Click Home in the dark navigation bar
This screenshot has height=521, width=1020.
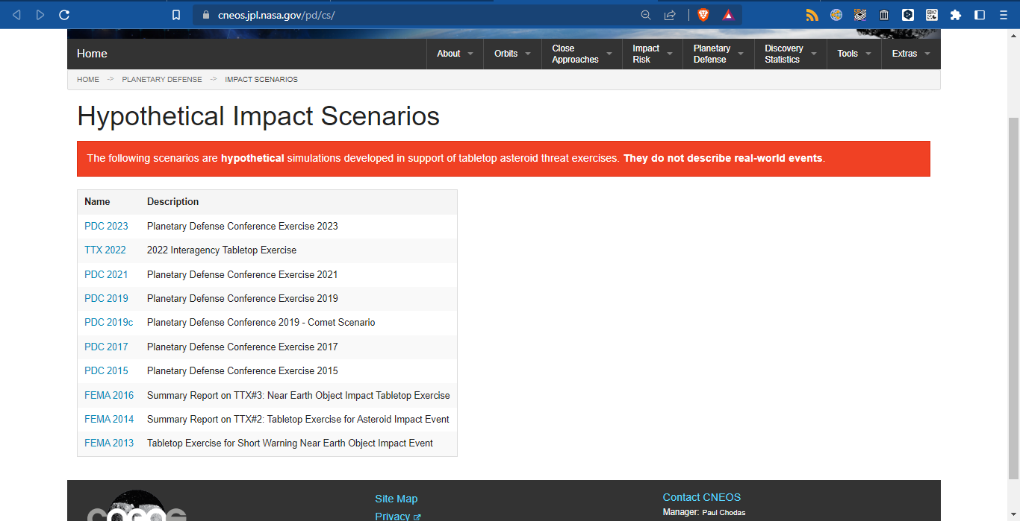92,54
